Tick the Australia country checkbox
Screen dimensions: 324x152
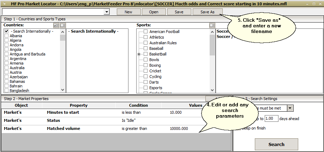6,68
